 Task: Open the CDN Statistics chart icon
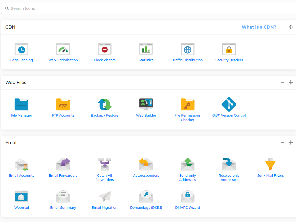(146, 49)
